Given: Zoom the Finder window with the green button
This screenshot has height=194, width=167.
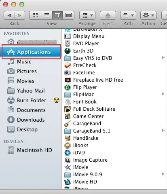Looking at the screenshot, I should [22, 4].
